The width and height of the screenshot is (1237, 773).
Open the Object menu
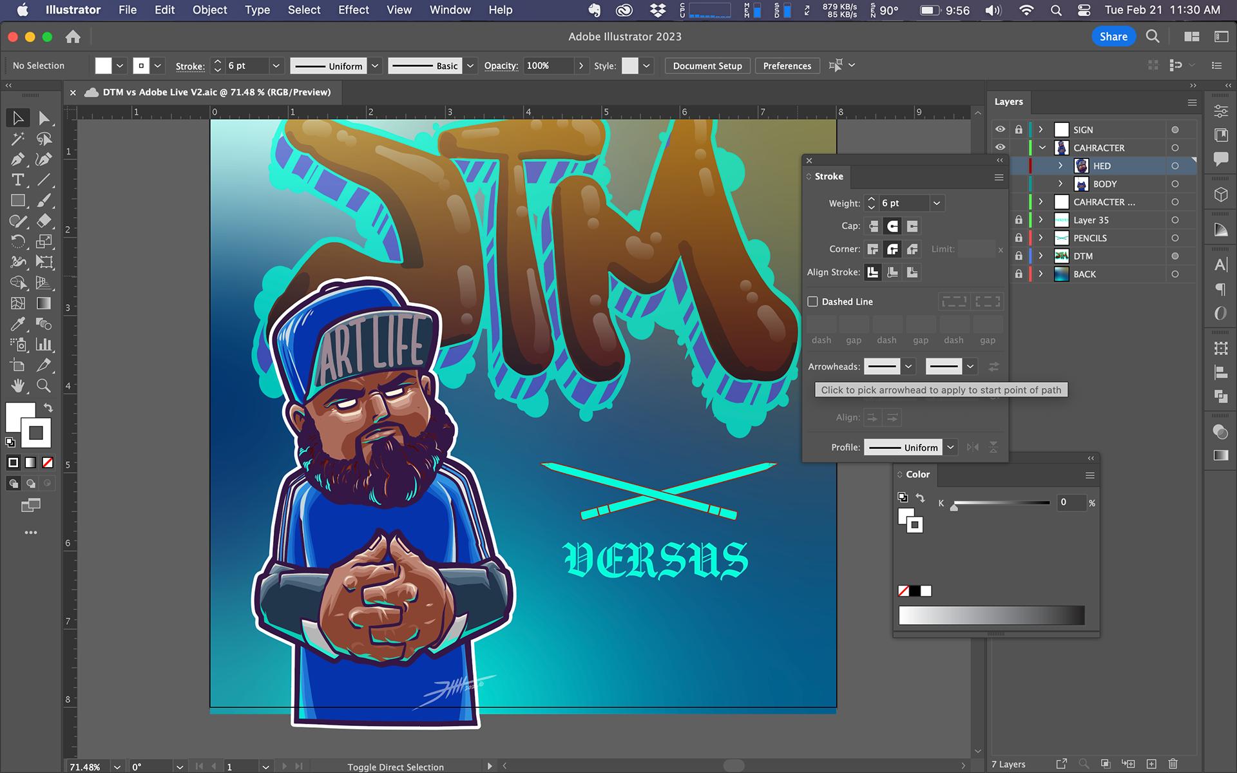point(209,10)
